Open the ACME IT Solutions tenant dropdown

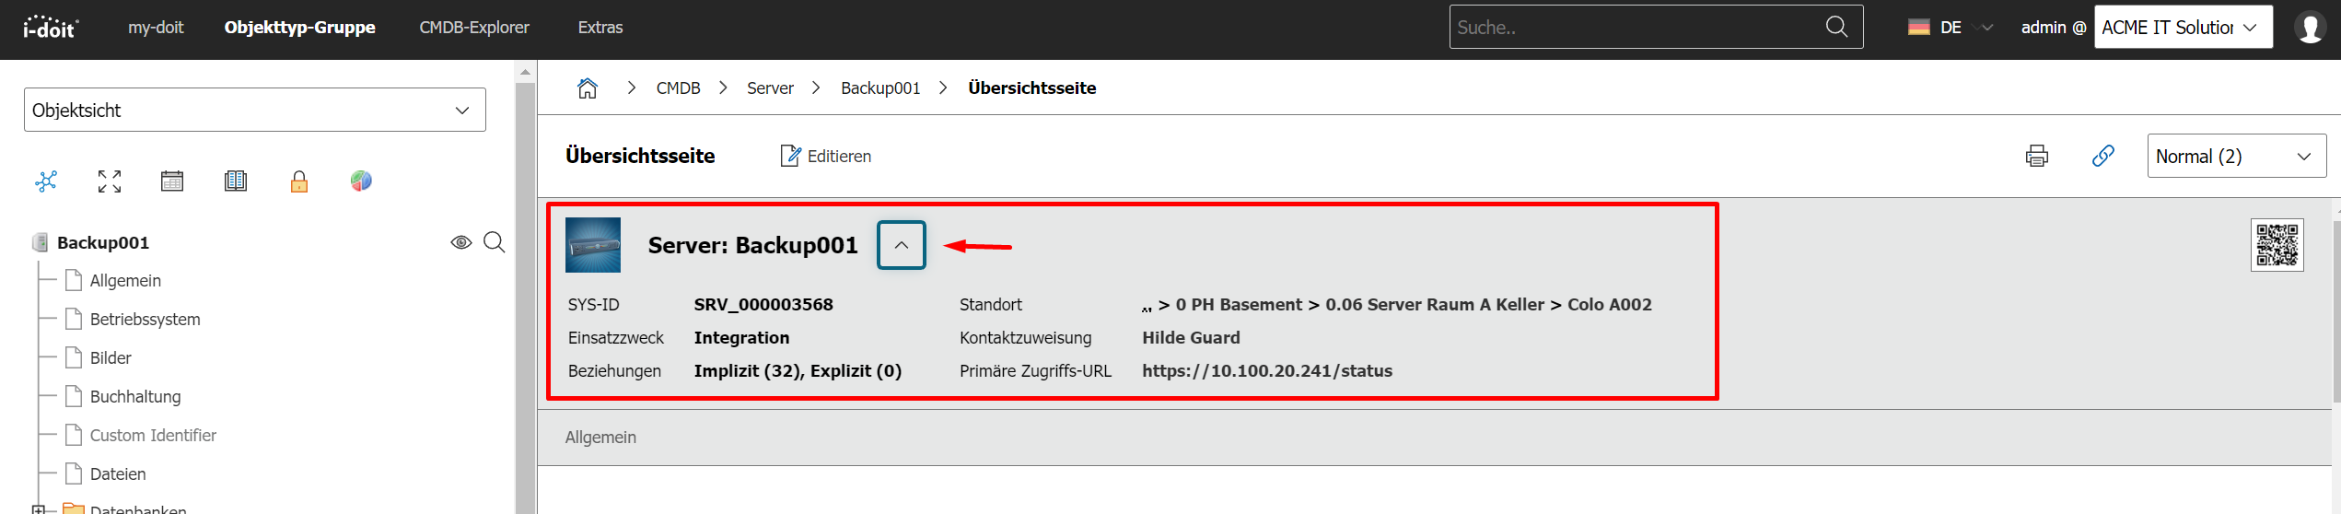click(2183, 28)
